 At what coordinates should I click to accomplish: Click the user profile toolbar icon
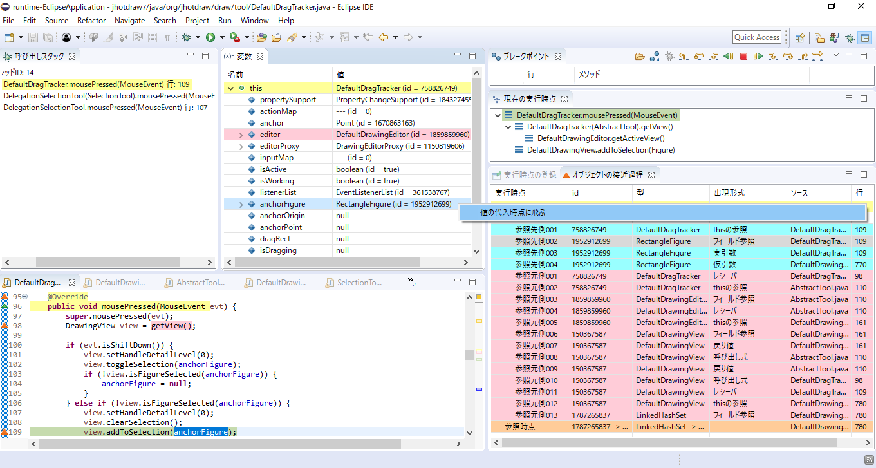pos(66,38)
